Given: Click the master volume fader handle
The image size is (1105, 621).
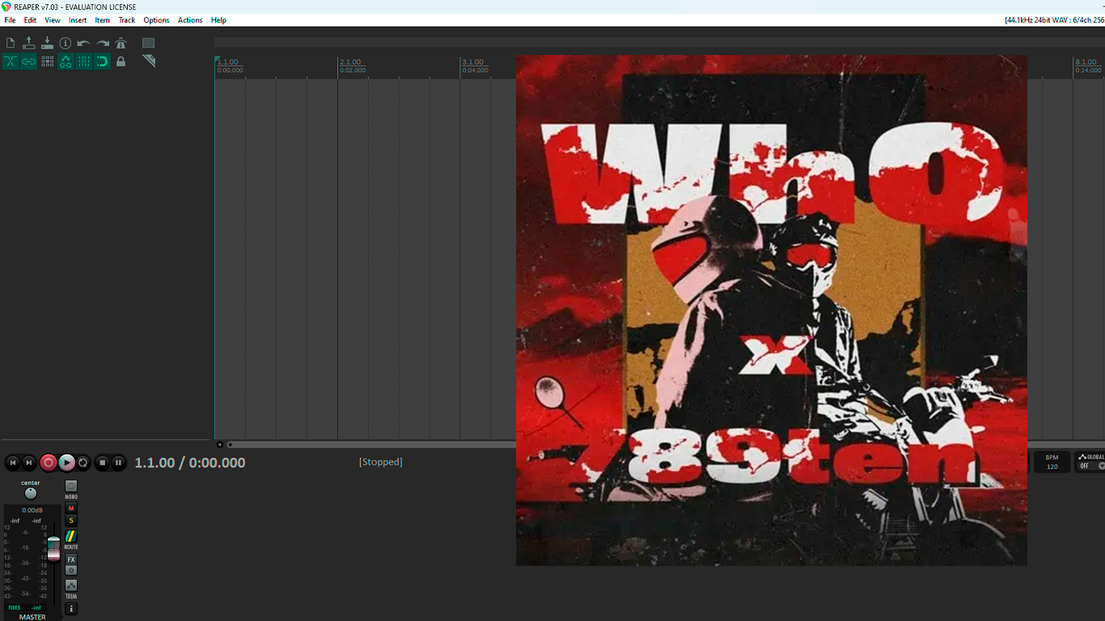Looking at the screenshot, I should pyautogui.click(x=53, y=548).
